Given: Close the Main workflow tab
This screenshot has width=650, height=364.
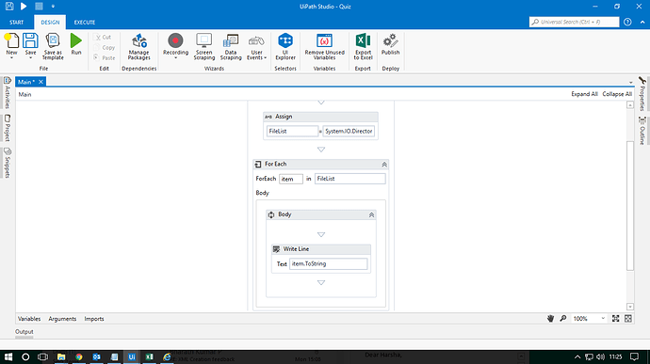Looking at the screenshot, I should 41,82.
